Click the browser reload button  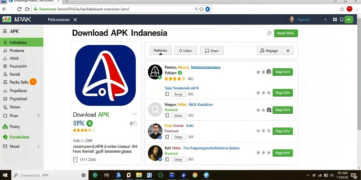click(19, 9)
